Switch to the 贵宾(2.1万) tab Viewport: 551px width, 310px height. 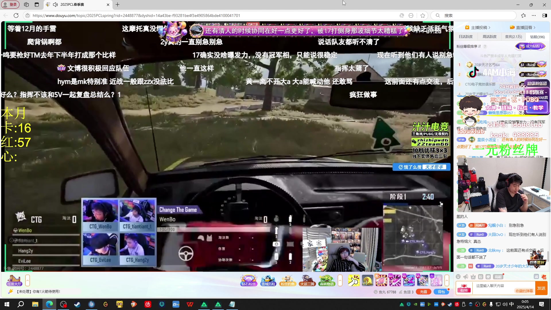513,37
